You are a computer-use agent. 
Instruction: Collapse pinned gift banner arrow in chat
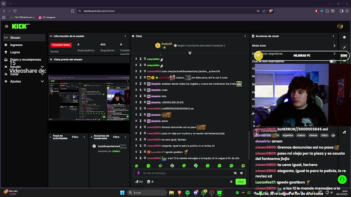coord(190,53)
